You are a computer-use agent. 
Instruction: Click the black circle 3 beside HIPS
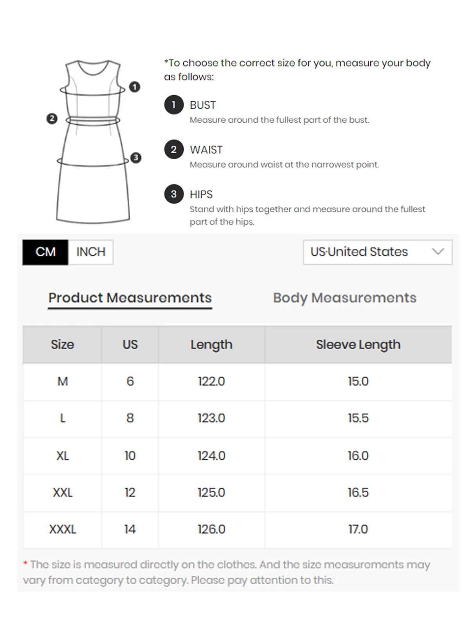pyautogui.click(x=174, y=194)
